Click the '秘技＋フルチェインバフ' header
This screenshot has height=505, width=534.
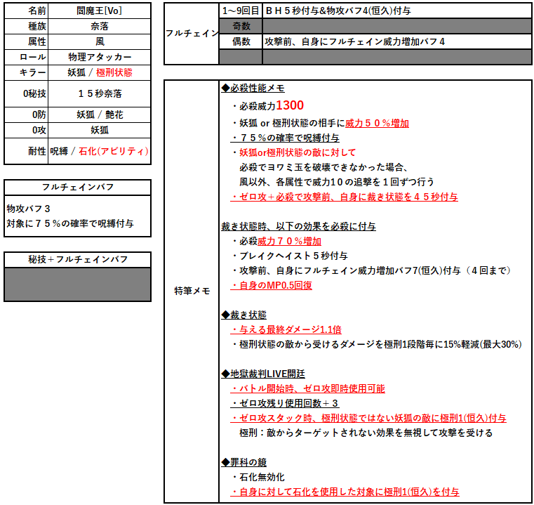78,259
